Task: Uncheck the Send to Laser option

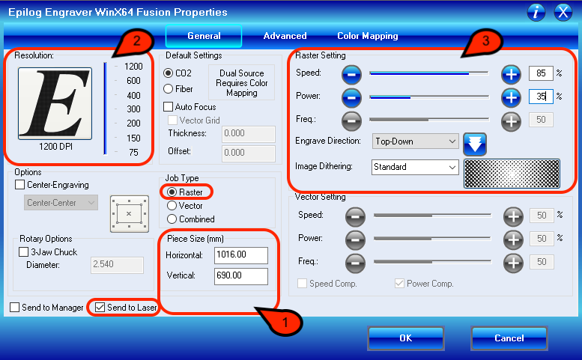Action: 100,307
